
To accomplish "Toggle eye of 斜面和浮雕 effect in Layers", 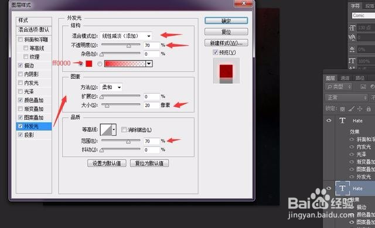I will tap(352, 139).
